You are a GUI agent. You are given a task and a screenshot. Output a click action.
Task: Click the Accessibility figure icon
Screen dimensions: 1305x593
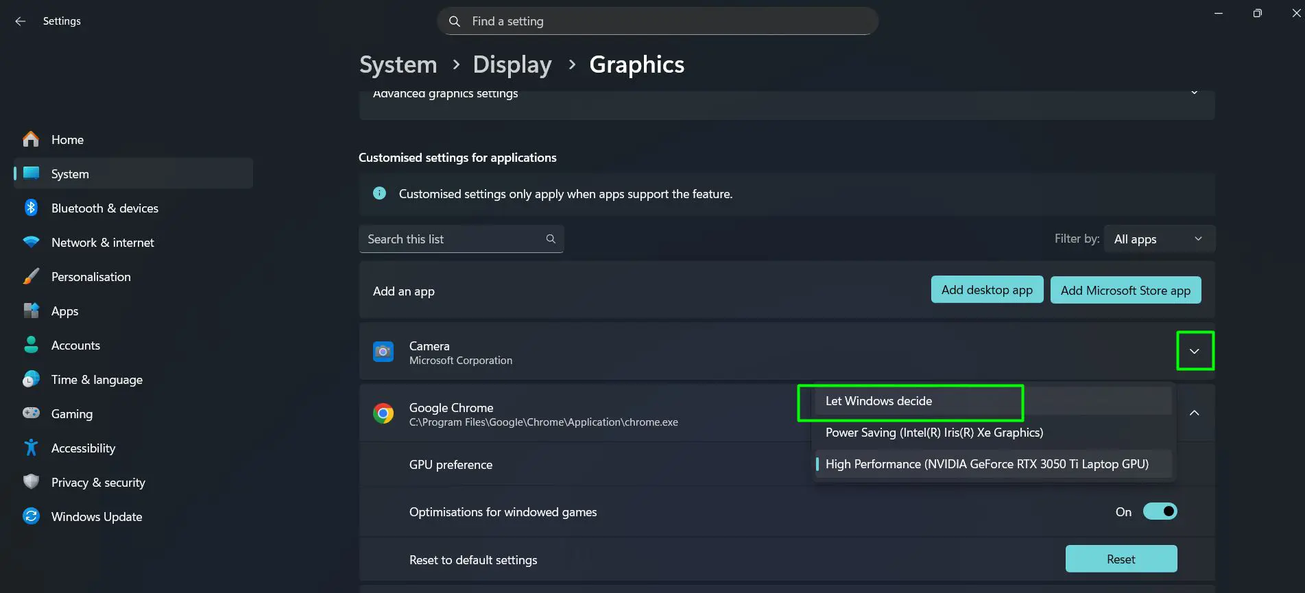click(x=31, y=448)
